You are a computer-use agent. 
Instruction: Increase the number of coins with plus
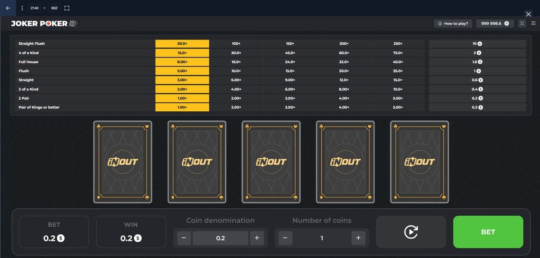pyautogui.click(x=358, y=238)
